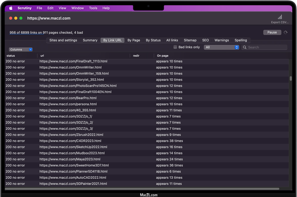Open the Sitemap tab
Image resolution: width=297 pixels, height=197 pixels.
tap(190, 40)
